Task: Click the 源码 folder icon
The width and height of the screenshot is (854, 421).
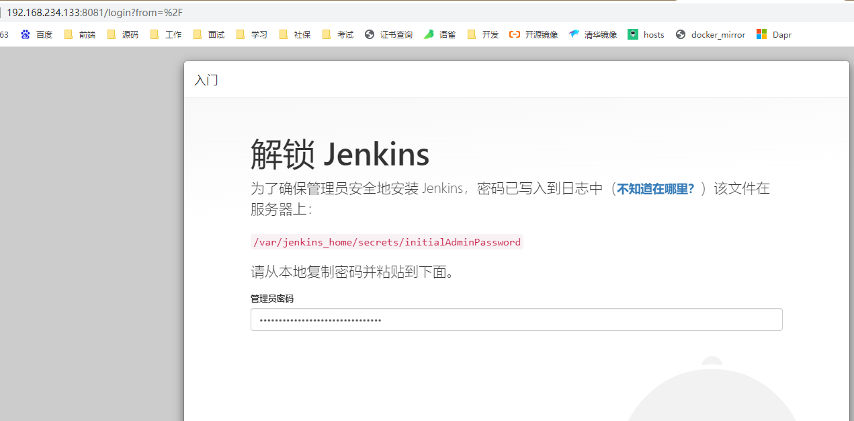Action: 112,34
